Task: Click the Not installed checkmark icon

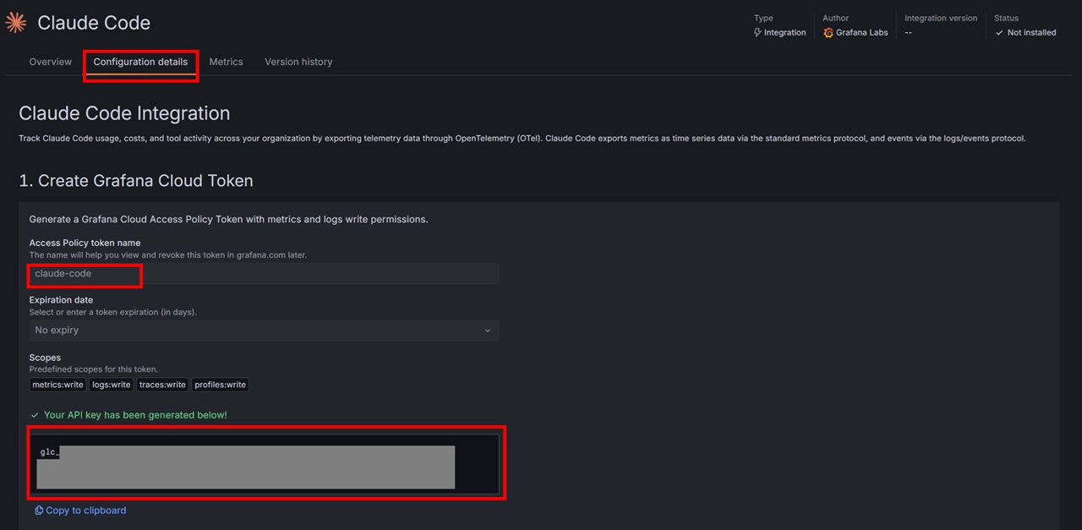Action: point(999,33)
